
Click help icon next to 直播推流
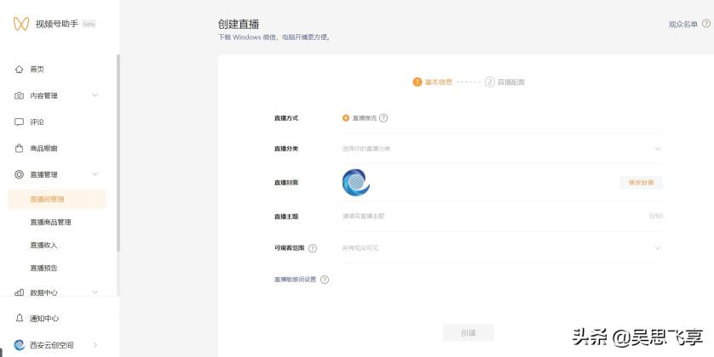(383, 118)
